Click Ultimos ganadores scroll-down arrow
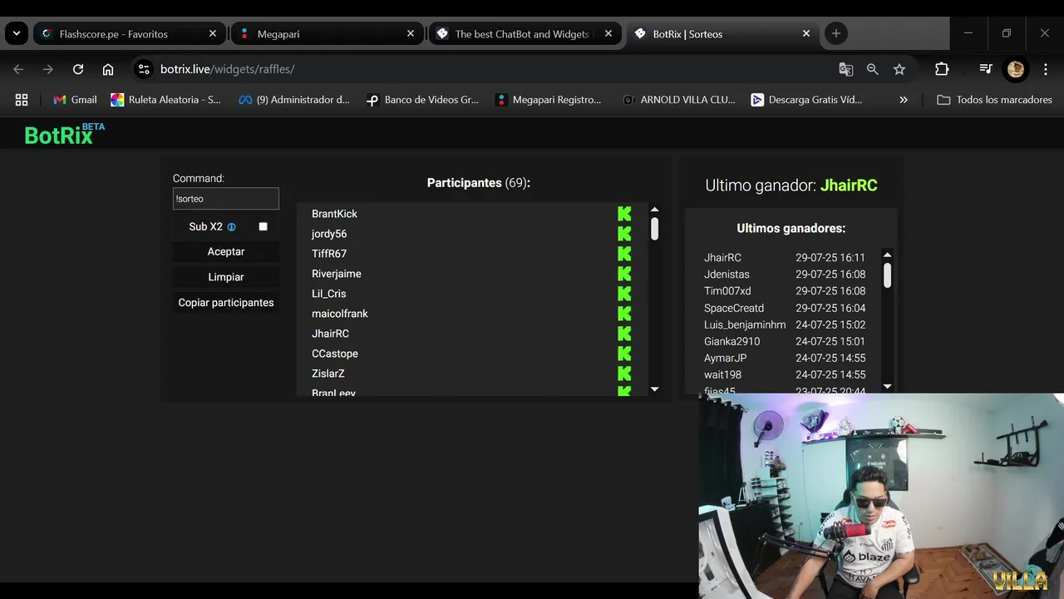 point(887,386)
